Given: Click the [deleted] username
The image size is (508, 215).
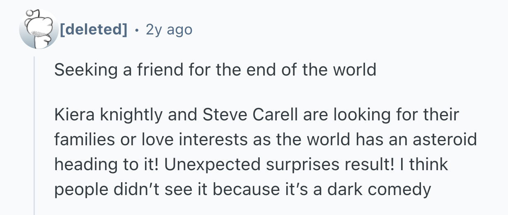Looking at the screenshot, I should click(x=94, y=30).
